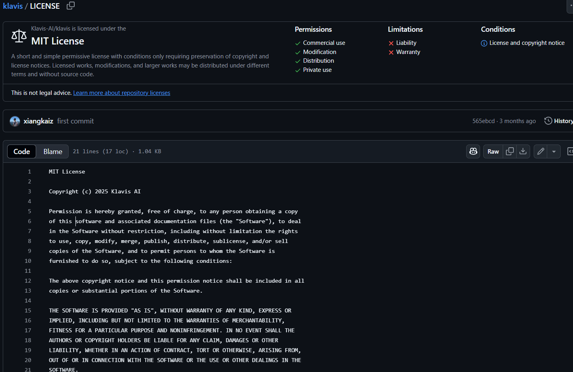Click the history clock icon
Viewport: 573px width, 372px height.
(548, 121)
